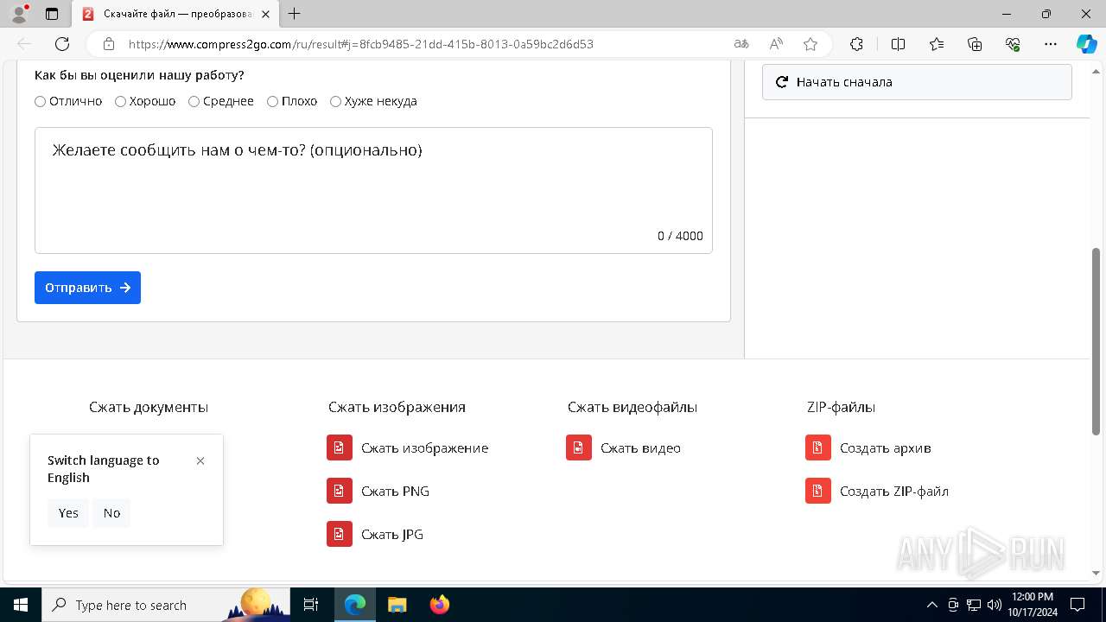Open the Создать ZIP-файл link
This screenshot has width=1106, height=622.
coord(894,492)
